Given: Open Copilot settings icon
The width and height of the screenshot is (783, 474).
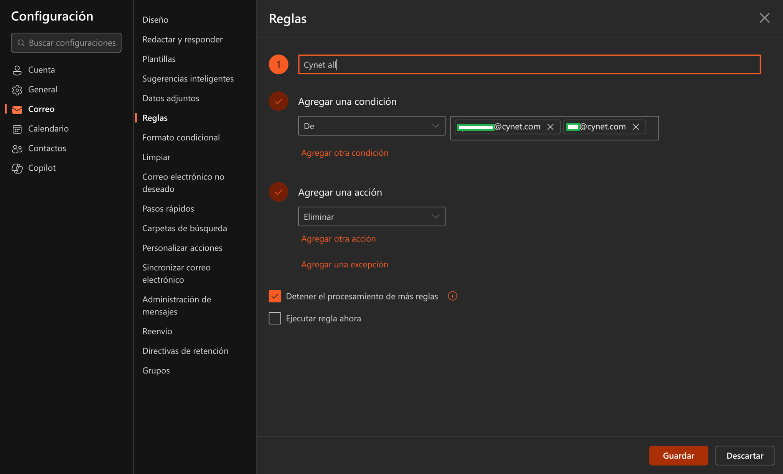Looking at the screenshot, I should (17, 168).
